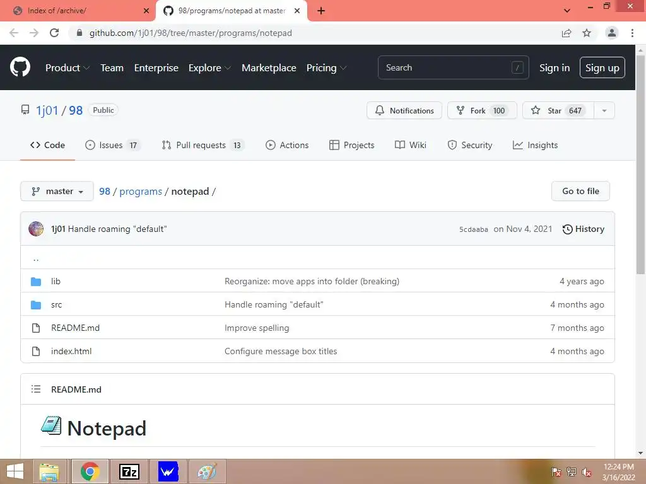Star the repository
Image resolution: width=646 pixels, height=484 pixels.
[558, 111]
